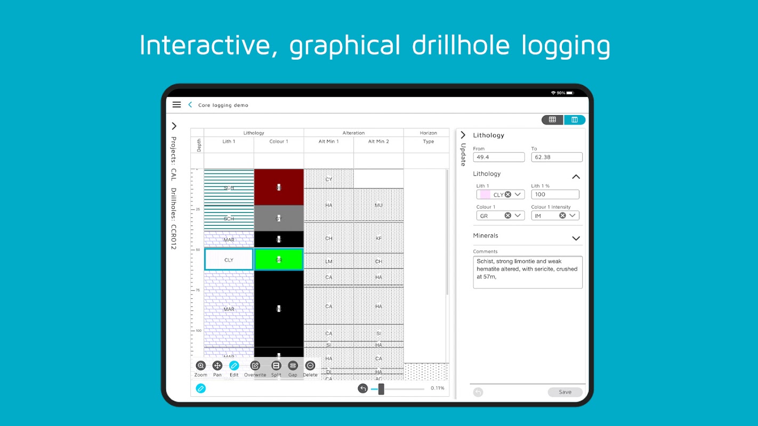The height and width of the screenshot is (426, 758).
Task: Adjust the zoom level slider
Action: click(x=381, y=389)
